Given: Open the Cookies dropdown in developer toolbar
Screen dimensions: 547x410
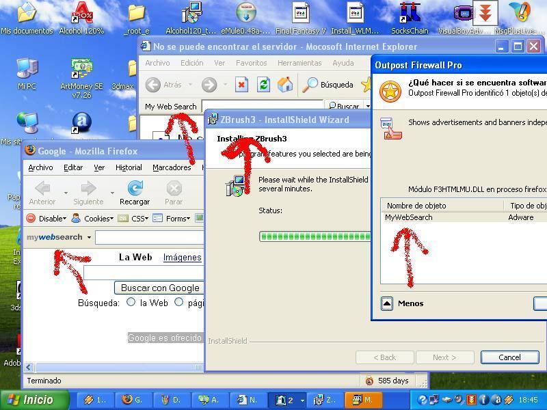Looking at the screenshot, I should (92, 219).
